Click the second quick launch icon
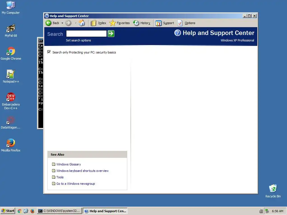The width and height of the screenshot is (287, 215). [26, 211]
